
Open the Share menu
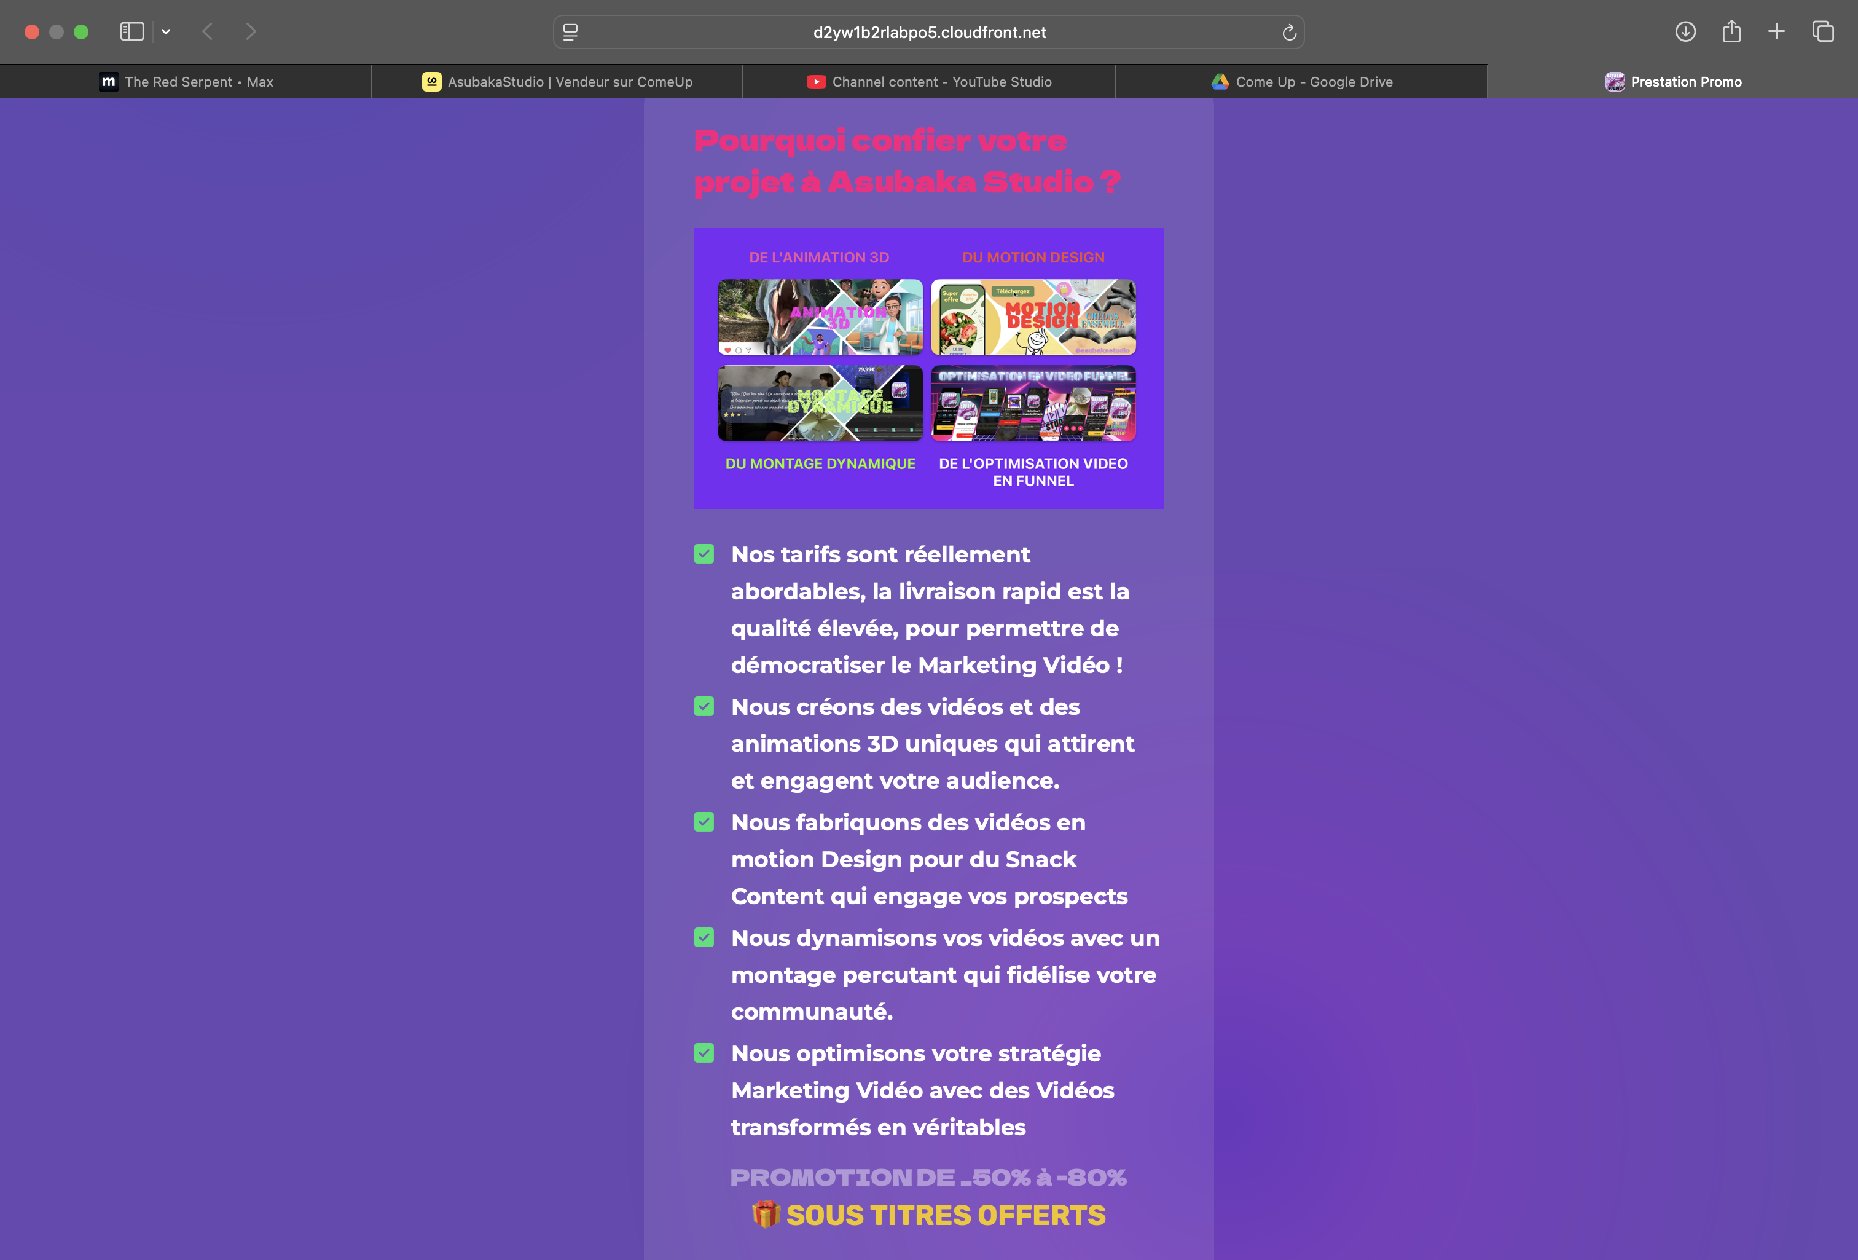pos(1731,32)
